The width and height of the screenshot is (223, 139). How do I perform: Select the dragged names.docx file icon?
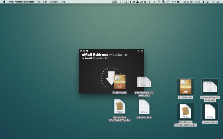[x=144, y=107]
